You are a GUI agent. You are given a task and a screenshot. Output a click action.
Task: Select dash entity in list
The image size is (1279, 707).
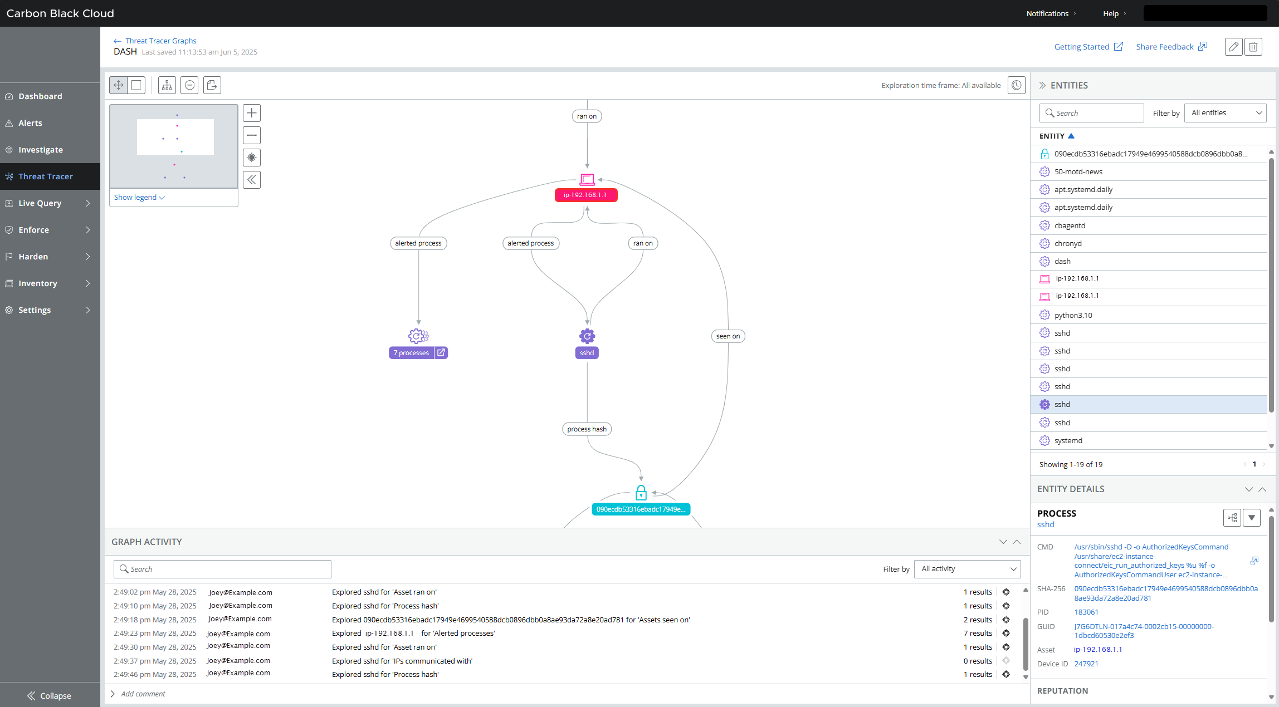click(1149, 261)
